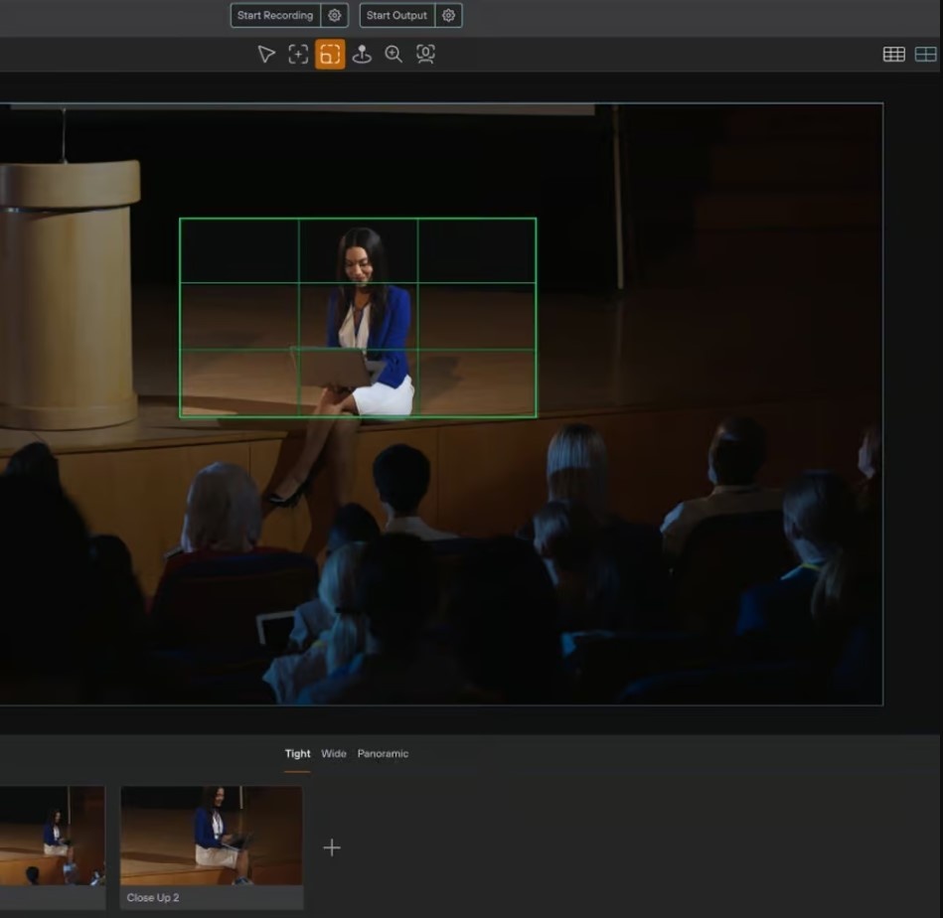Open Start Recording settings gear

tap(335, 16)
